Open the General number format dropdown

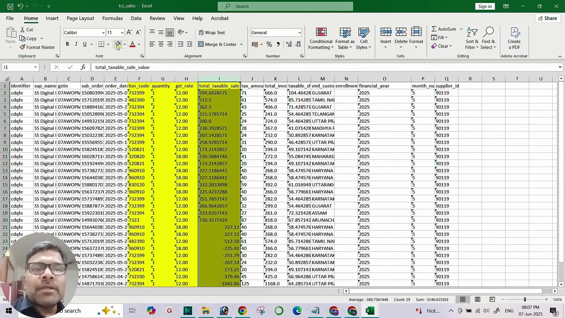(x=299, y=33)
